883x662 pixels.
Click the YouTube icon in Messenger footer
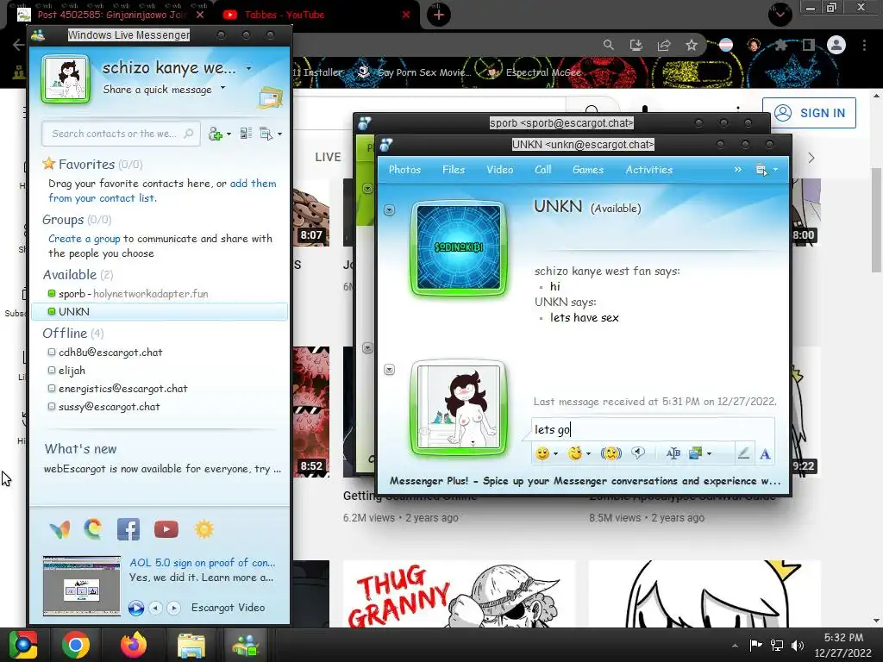coord(166,529)
